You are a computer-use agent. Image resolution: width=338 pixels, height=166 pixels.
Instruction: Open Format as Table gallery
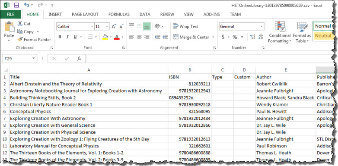tap(302, 32)
